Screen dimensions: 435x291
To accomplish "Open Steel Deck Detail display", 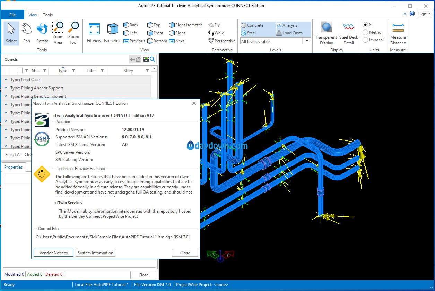I will coord(349,33).
